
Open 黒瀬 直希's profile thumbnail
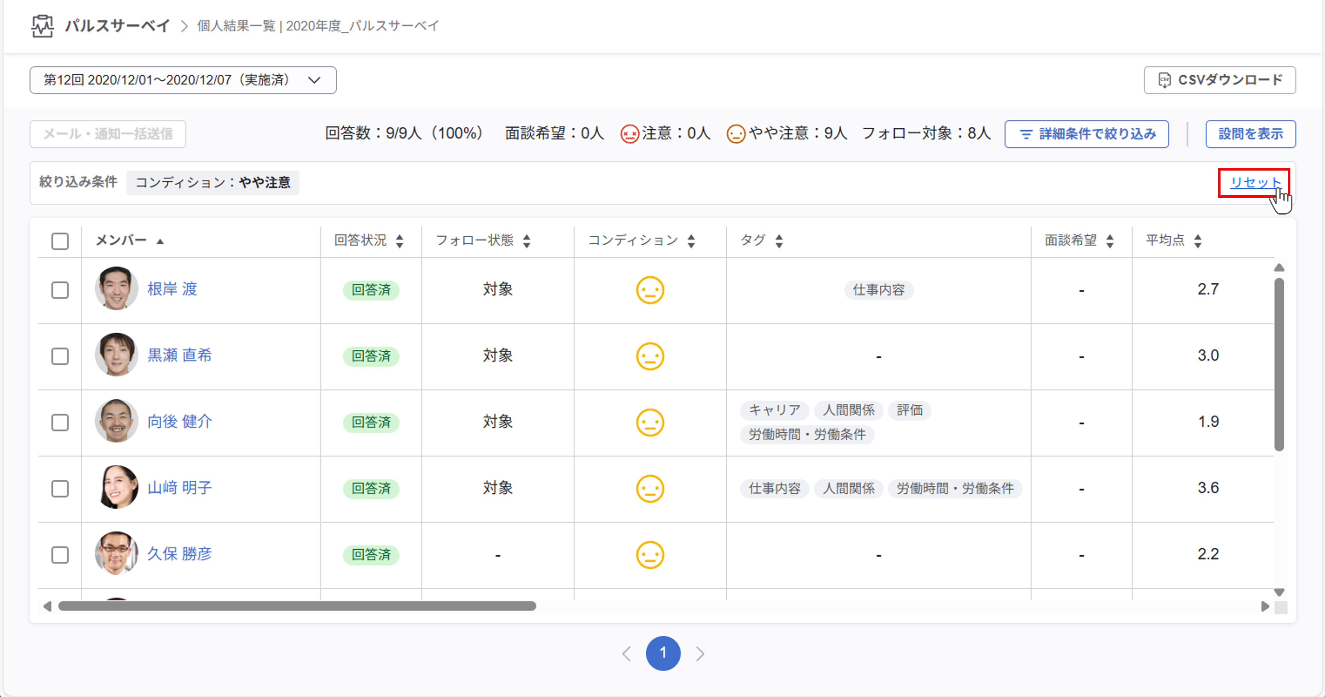(116, 355)
